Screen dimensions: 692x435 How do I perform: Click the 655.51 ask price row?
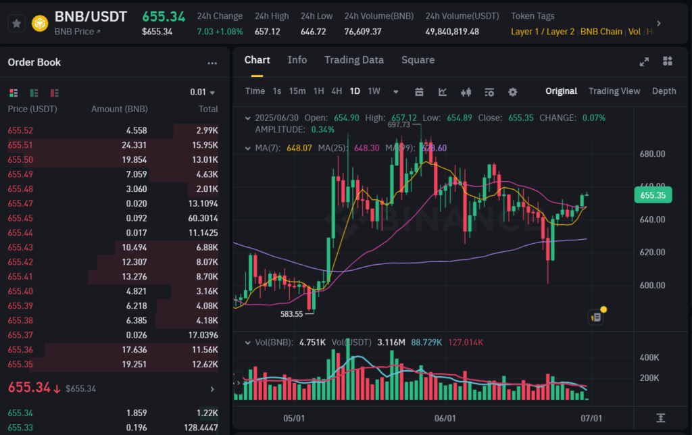pyautogui.click(x=20, y=145)
